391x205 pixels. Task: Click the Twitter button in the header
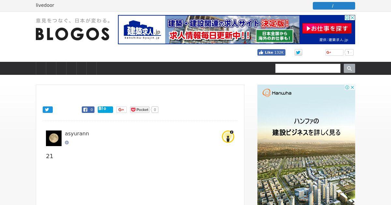298,52
